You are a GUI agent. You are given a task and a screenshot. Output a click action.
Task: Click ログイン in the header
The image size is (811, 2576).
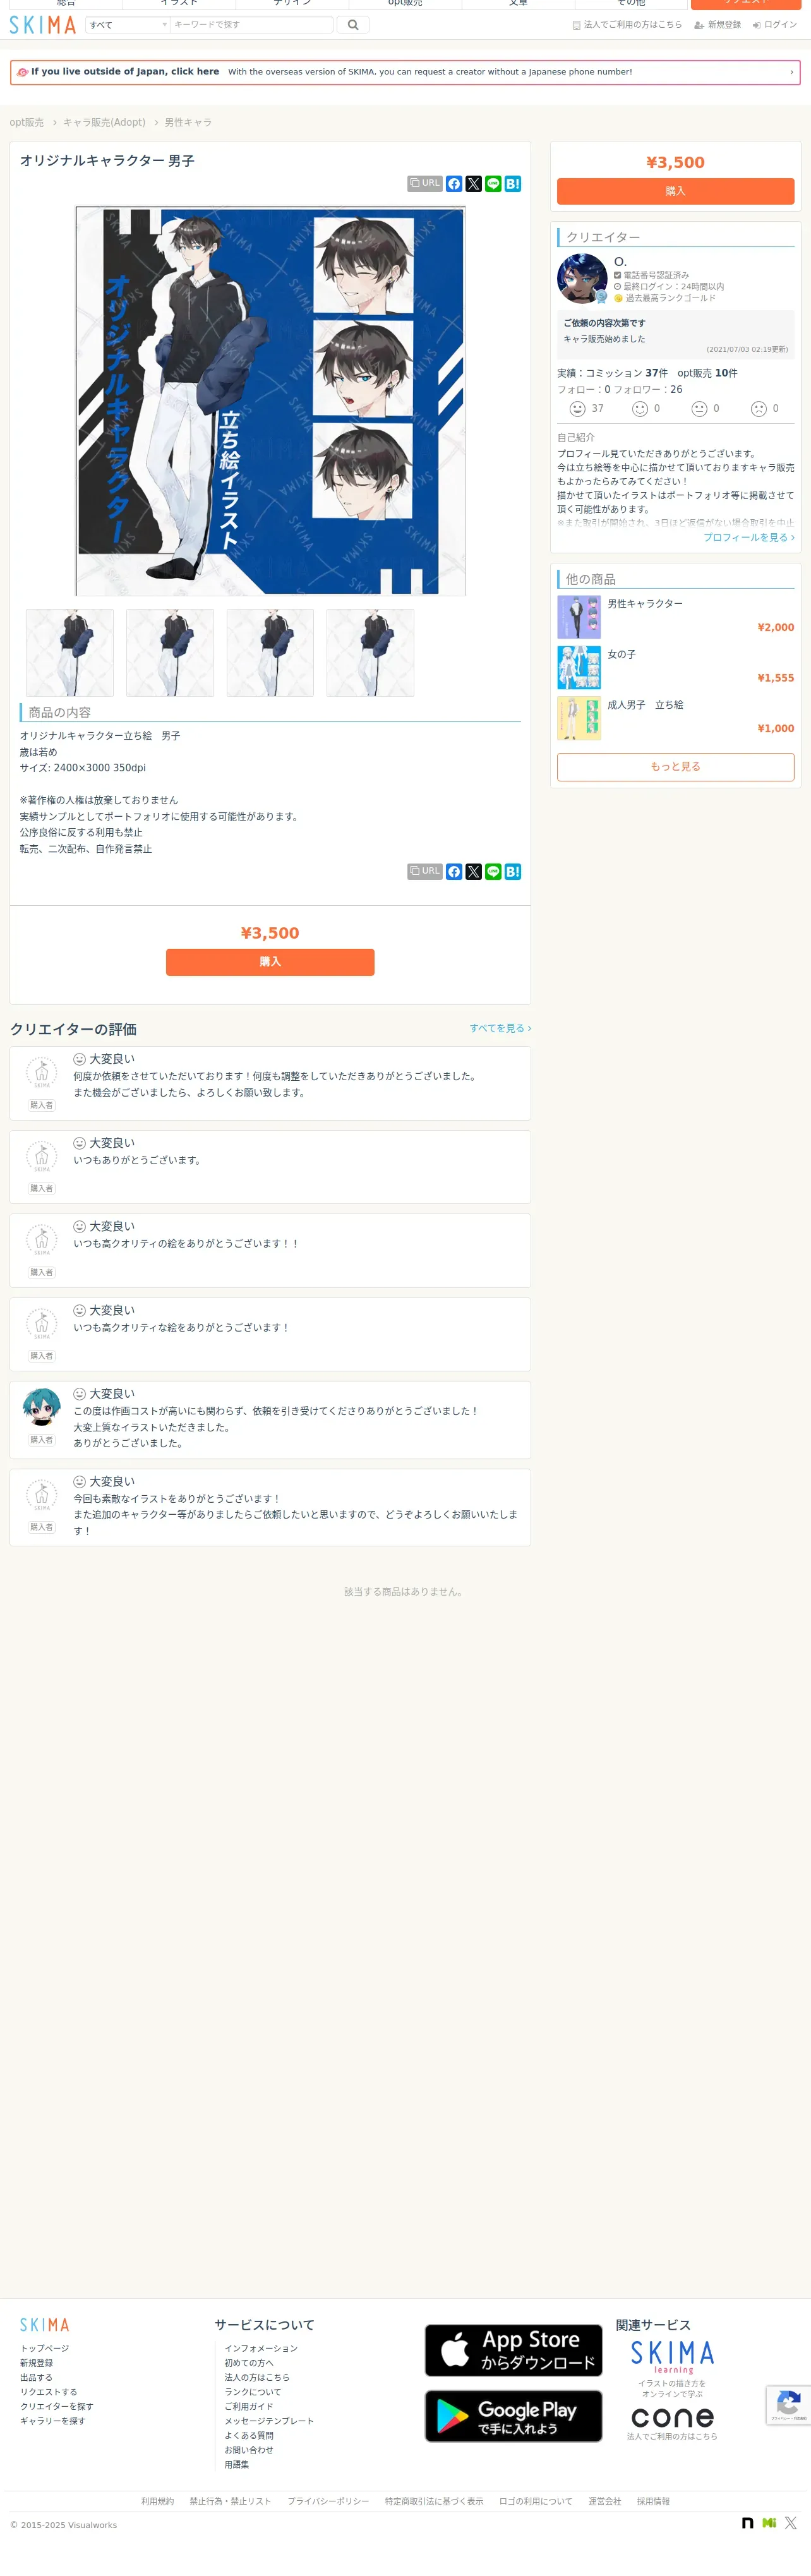coord(775,25)
